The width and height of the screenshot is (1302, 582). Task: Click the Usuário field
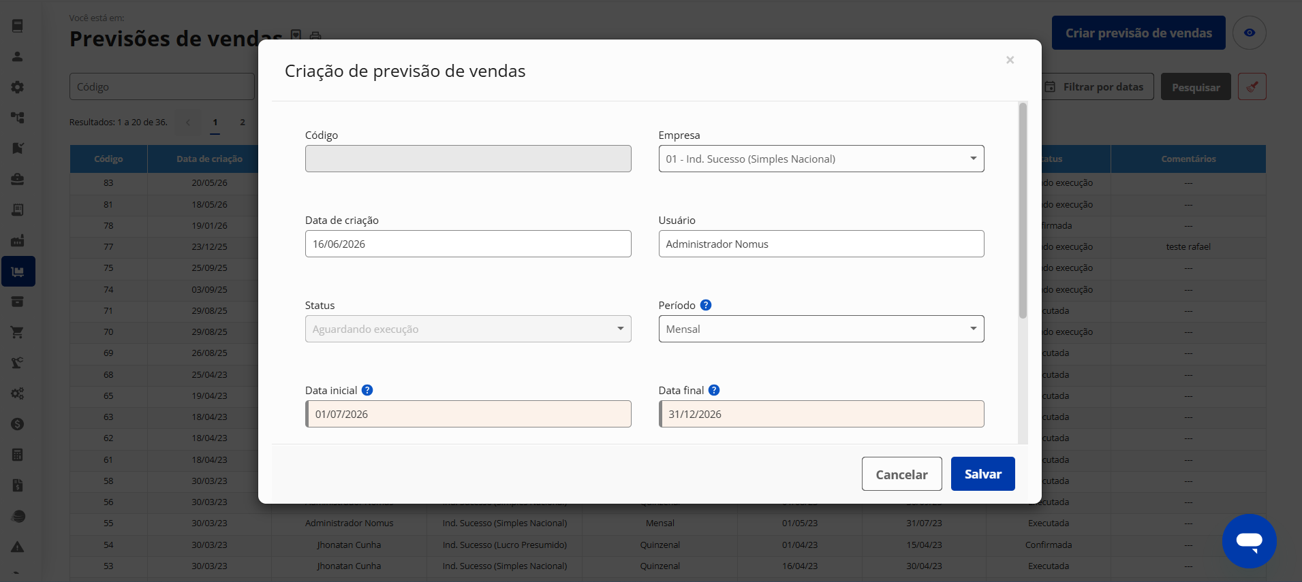(821, 244)
